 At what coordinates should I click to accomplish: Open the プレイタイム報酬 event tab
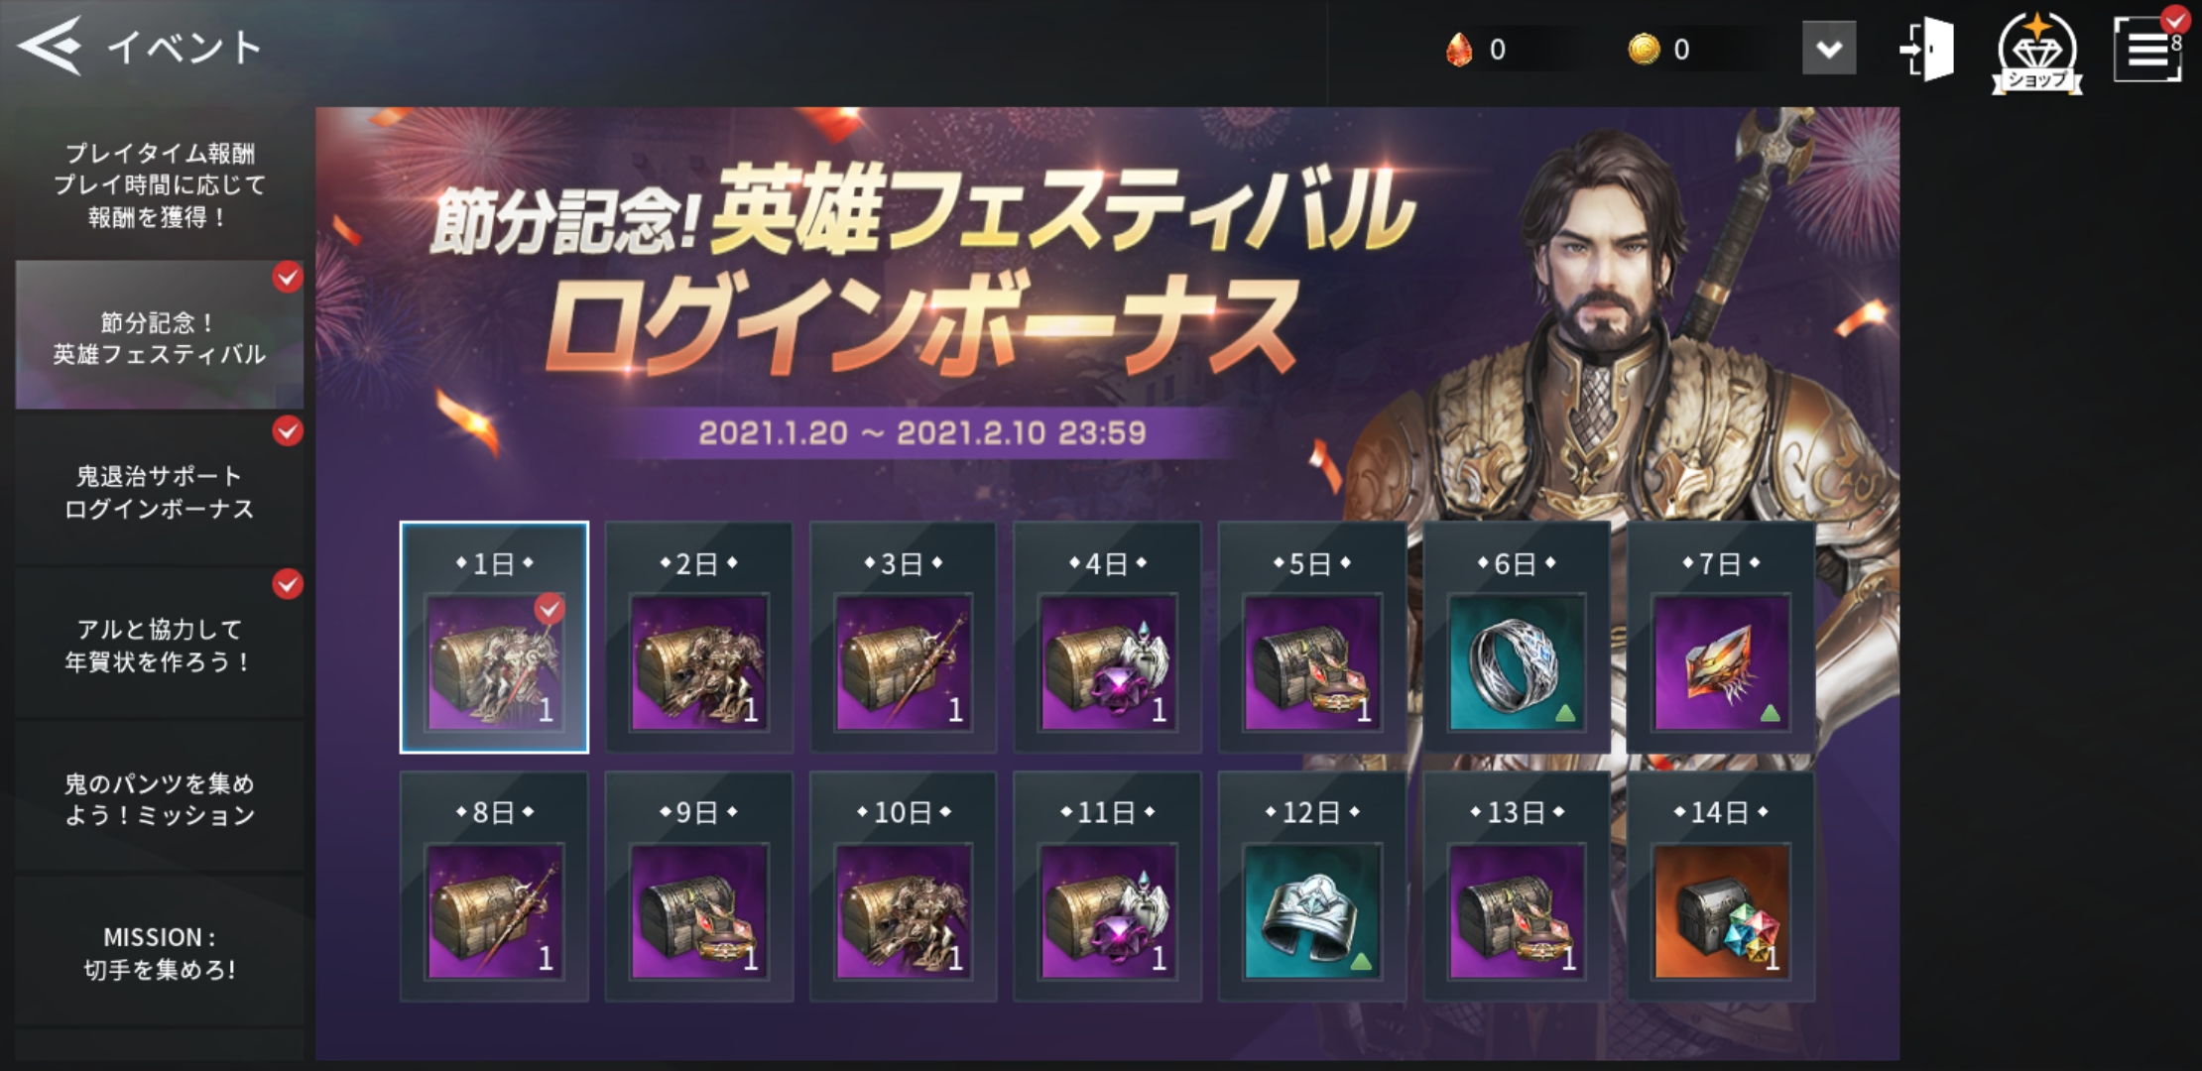[160, 184]
